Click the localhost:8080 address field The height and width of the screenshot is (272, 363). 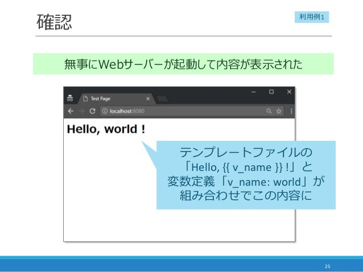pyautogui.click(x=192, y=111)
